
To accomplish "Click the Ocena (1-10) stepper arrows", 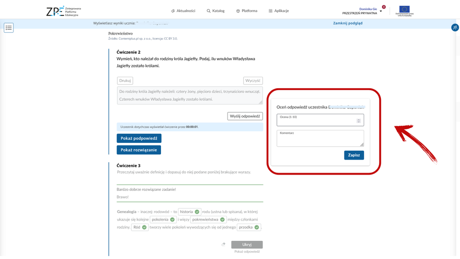I will click(359, 121).
